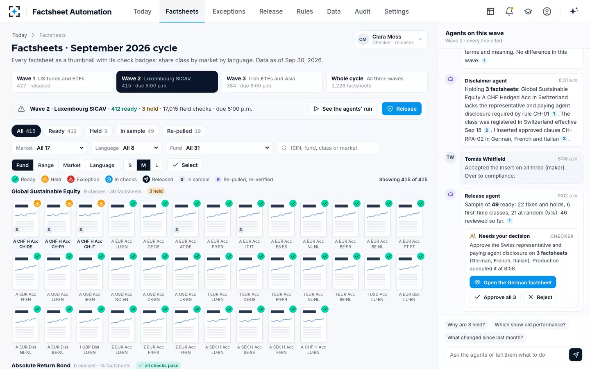Viewport: 590px width, 369px height.
Task: Open the graduation cap learning icon
Action: pos(528,11)
